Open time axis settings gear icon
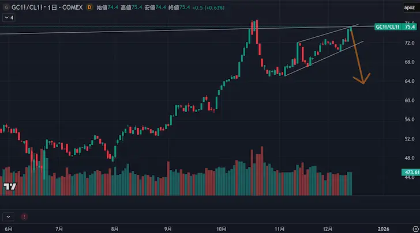420x233 pixels. [410, 228]
